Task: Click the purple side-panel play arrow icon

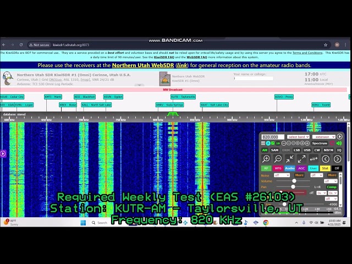Action: tap(3, 153)
